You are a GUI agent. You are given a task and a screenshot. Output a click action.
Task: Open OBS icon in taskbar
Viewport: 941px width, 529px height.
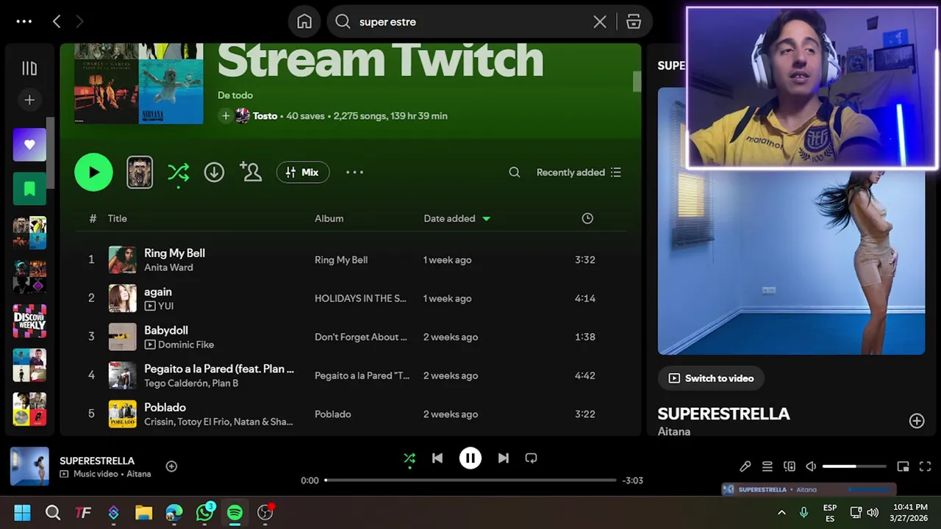(x=265, y=513)
